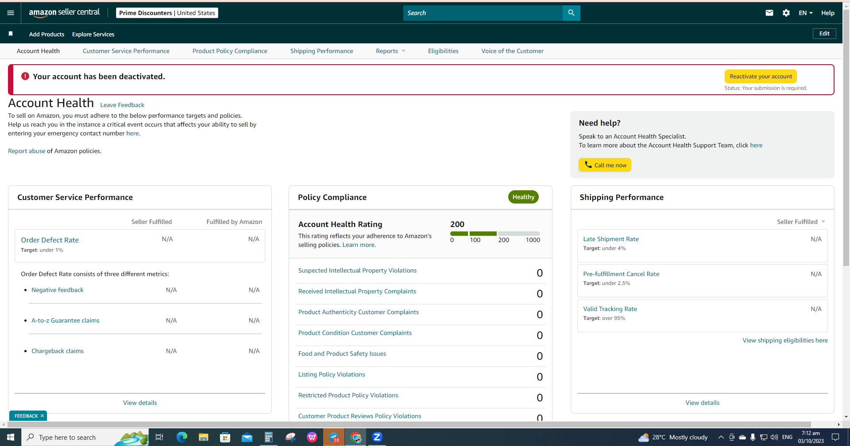This screenshot has height=446, width=850.
Task: Click Reactivate your account button
Action: click(761, 77)
